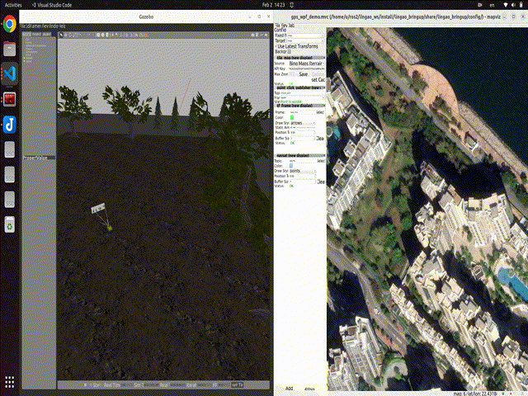Expand the Models node in Gazebo world tree
This screenshot has width=528, height=396.
coord(25,58)
